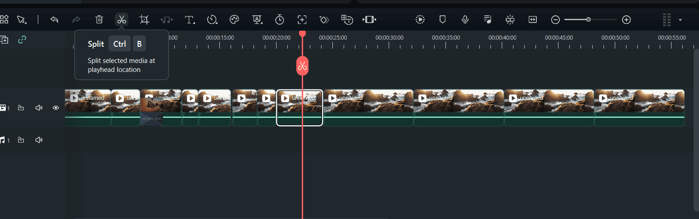699x219 pixels.
Task: Zoom in timeline with plus button
Action: [626, 19]
